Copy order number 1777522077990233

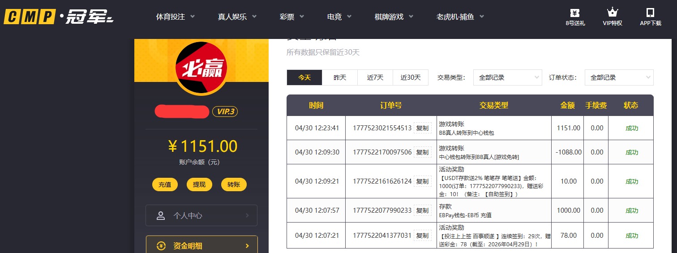pyautogui.click(x=422, y=210)
